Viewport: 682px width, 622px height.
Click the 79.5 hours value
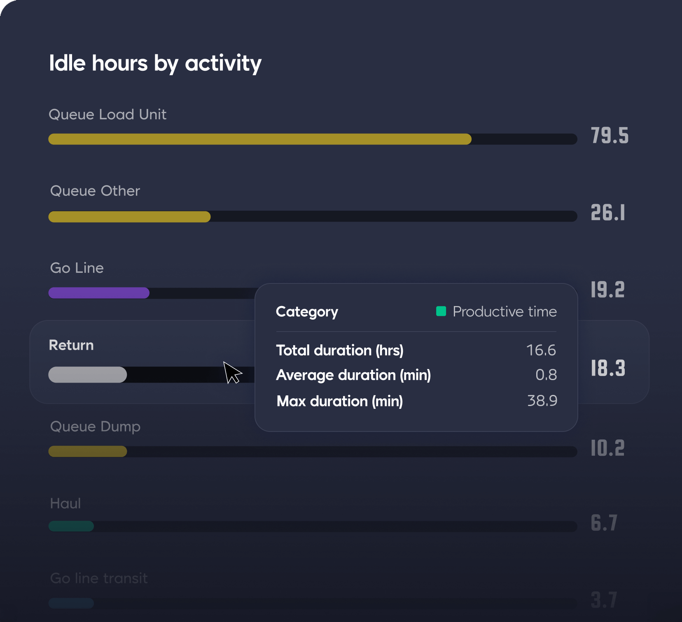coord(610,136)
